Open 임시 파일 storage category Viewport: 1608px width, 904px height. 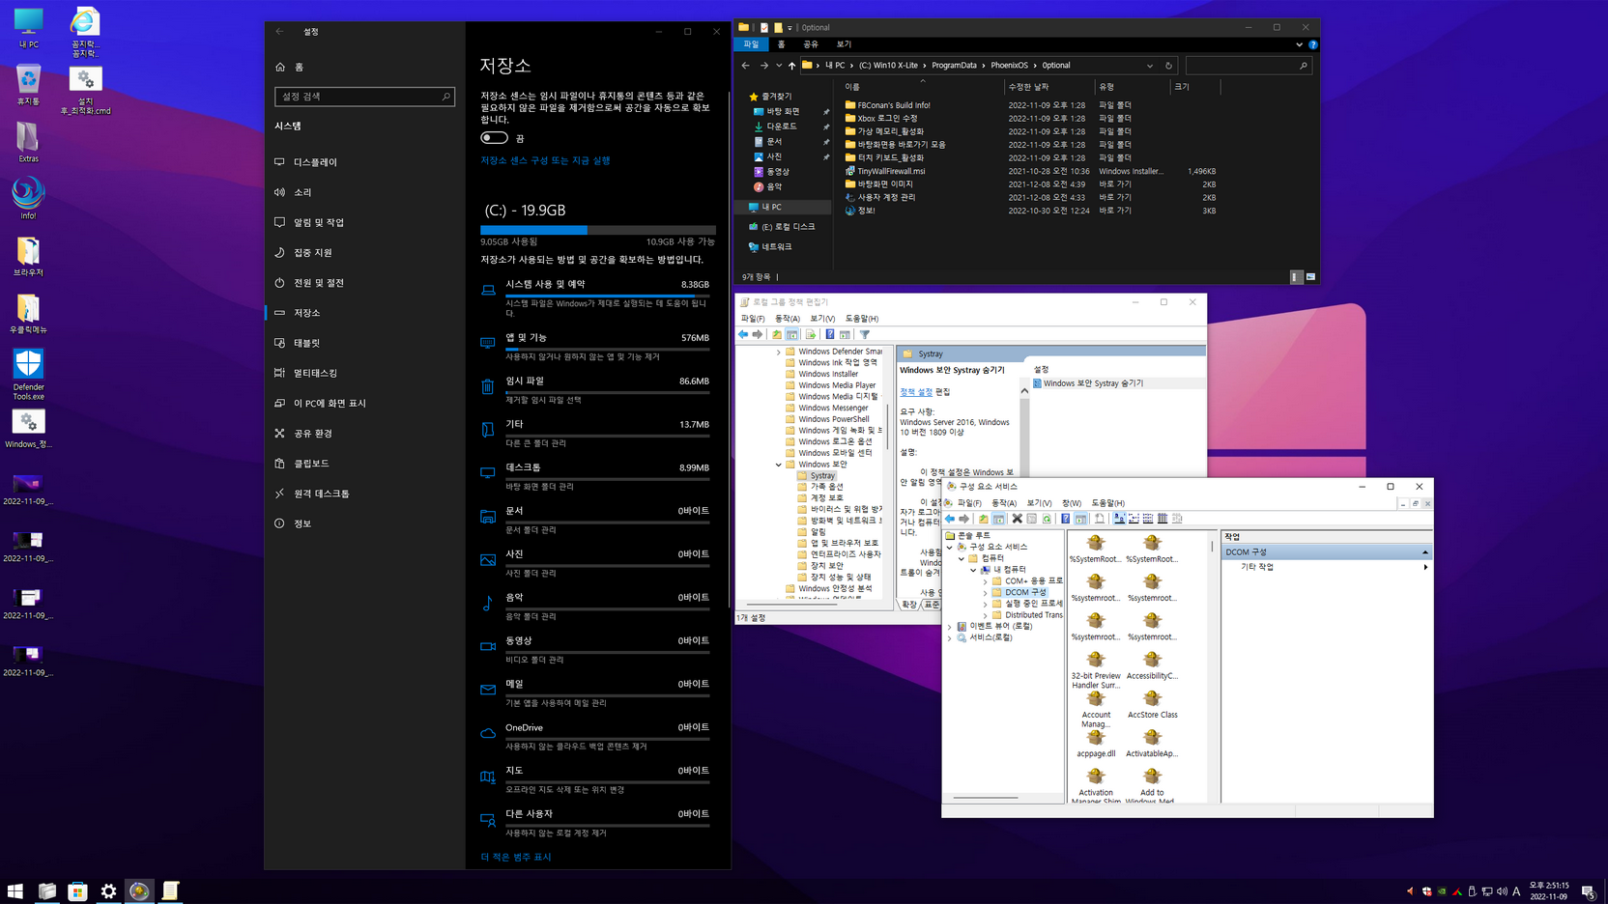[595, 389]
